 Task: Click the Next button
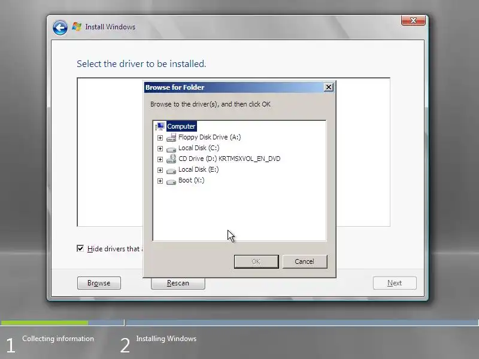395,283
